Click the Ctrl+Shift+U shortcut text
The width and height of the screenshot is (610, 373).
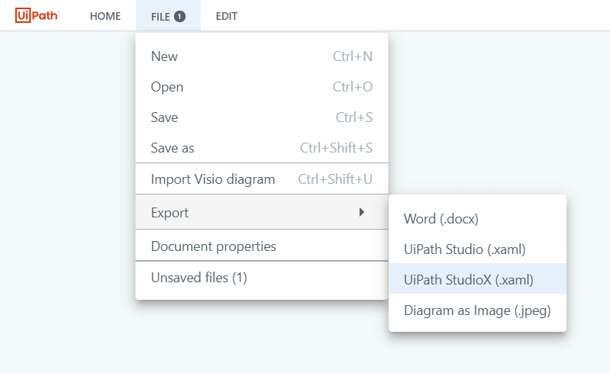335,179
